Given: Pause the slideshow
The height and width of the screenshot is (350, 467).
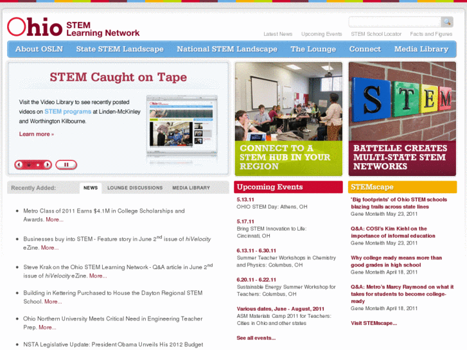Looking at the screenshot, I should (66, 164).
